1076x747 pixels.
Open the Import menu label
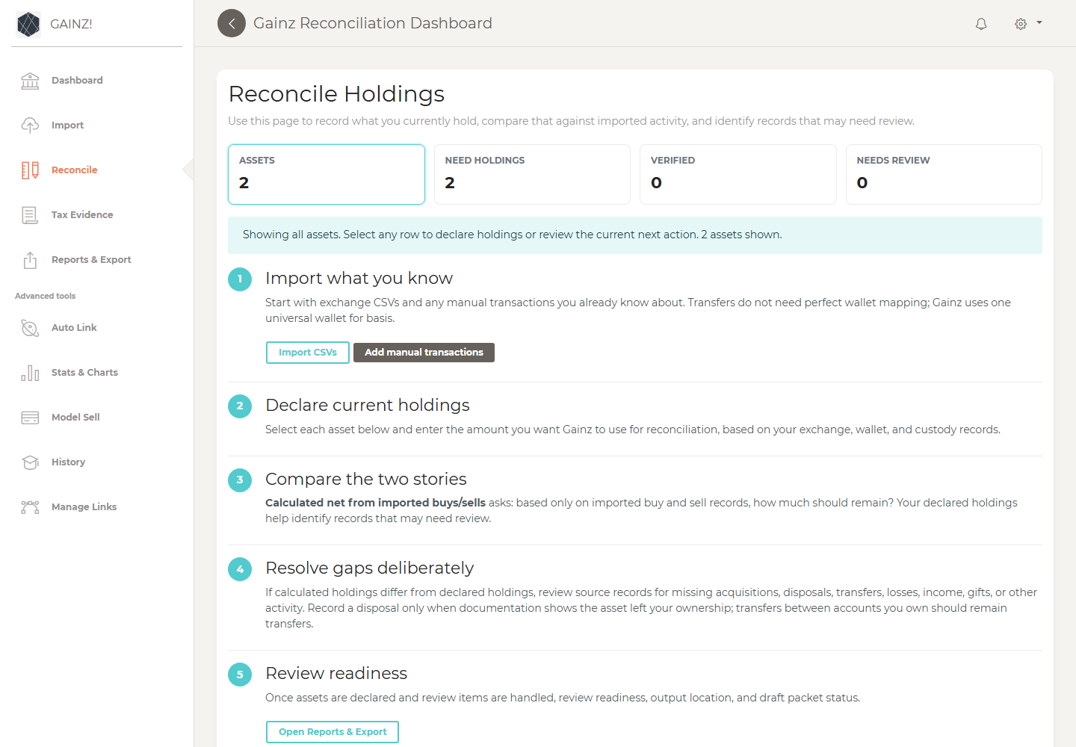(67, 125)
